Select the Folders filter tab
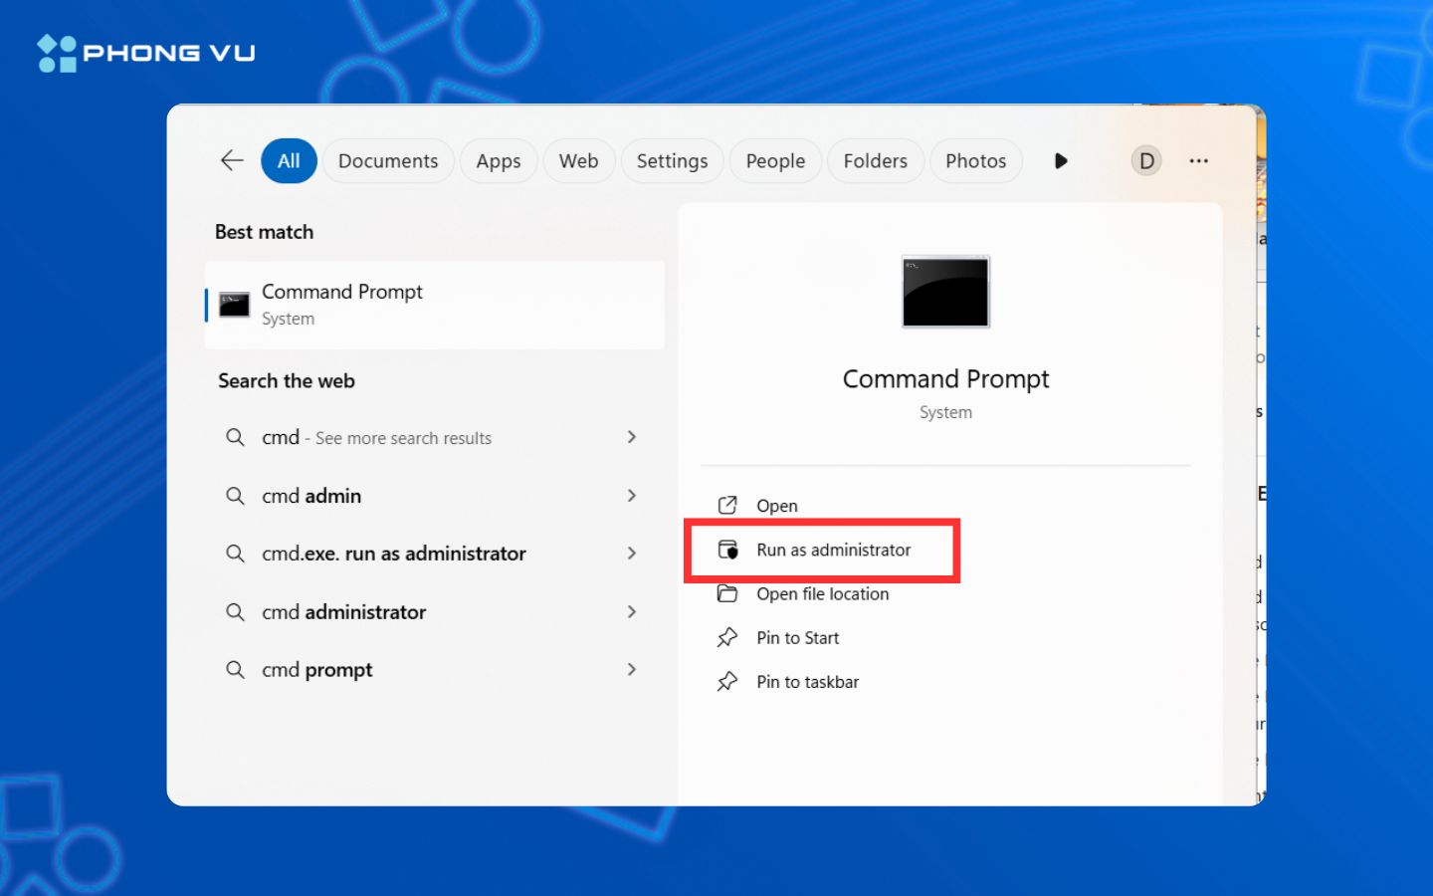 click(875, 161)
